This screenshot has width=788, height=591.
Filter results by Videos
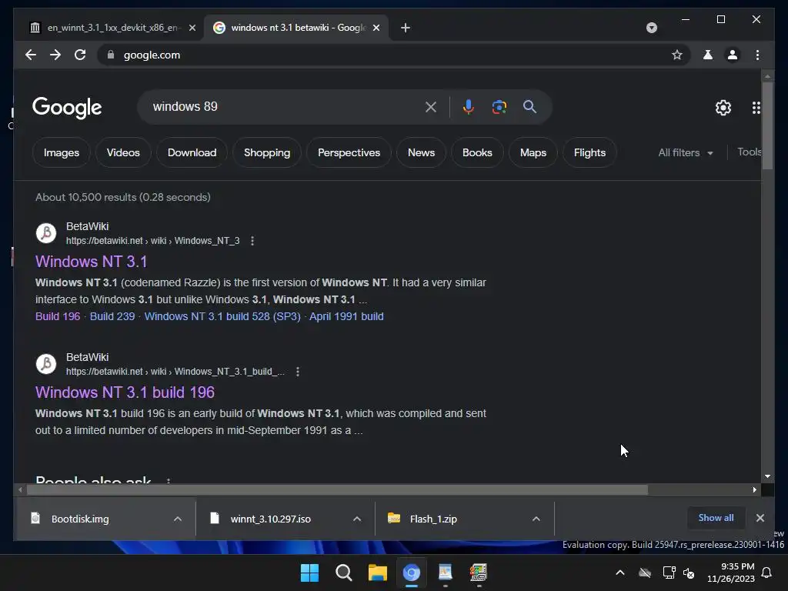[x=123, y=152]
